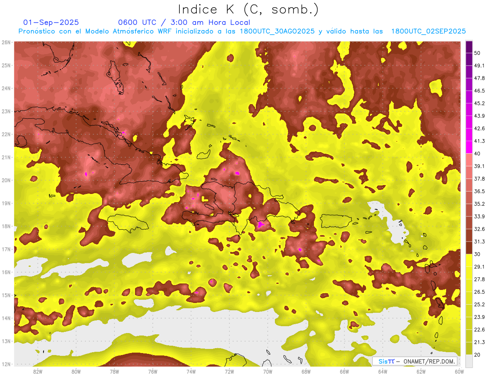Click the '30' color scale value
The height and width of the screenshot is (377, 488).
click(477, 254)
